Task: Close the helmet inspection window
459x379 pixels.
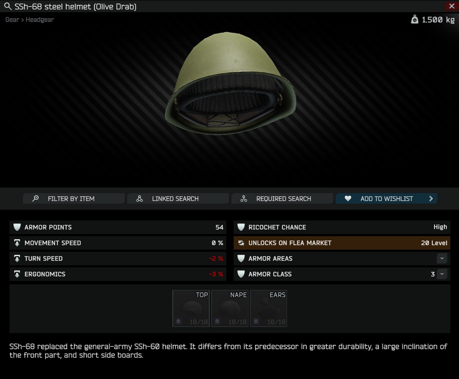Action: pyautogui.click(x=452, y=6)
